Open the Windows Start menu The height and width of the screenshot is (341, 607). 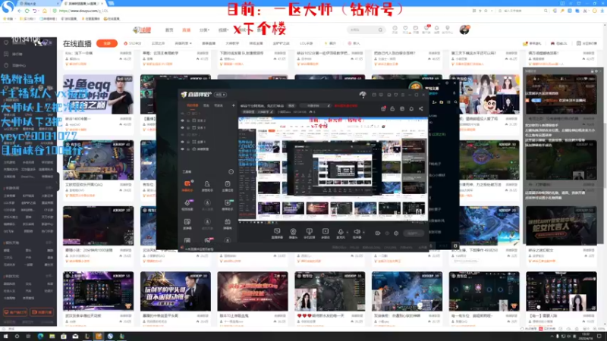5,336
